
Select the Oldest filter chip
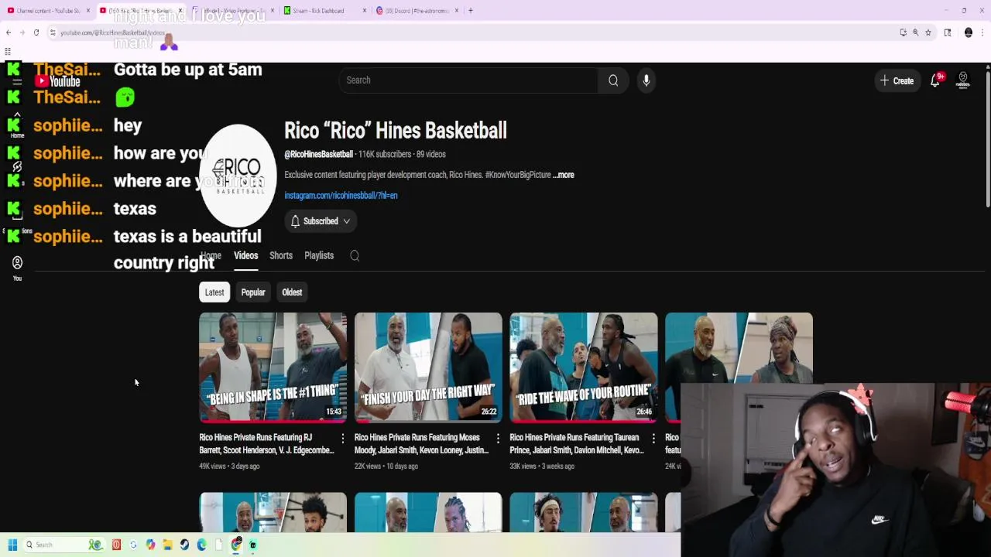pos(292,292)
